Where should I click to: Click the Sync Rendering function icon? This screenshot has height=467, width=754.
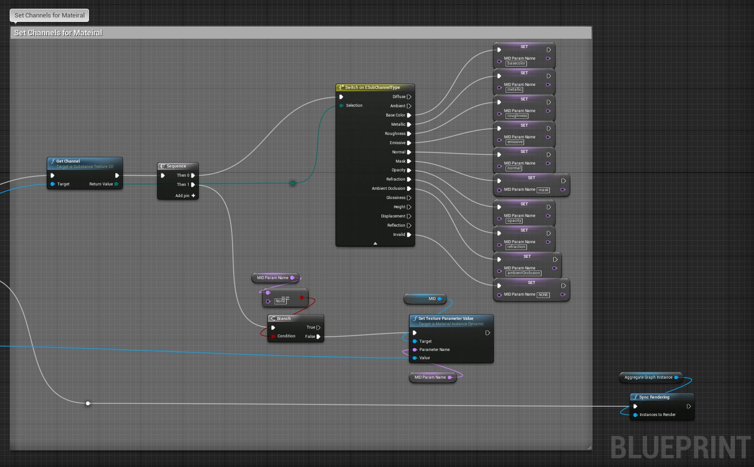point(635,397)
